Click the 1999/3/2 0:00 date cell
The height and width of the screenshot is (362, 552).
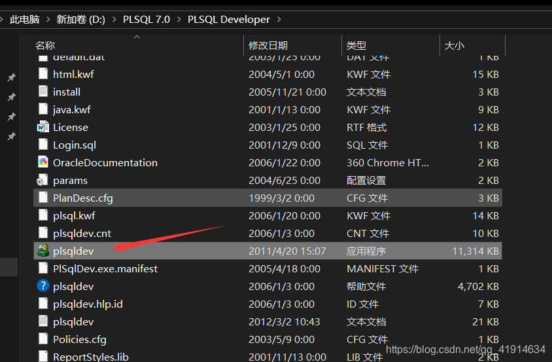click(x=281, y=198)
